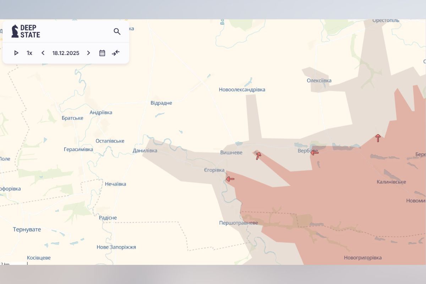Viewport: 426px width, 284px height.
Task: Click the red arrow east of Єгорівка
Action: click(x=230, y=179)
